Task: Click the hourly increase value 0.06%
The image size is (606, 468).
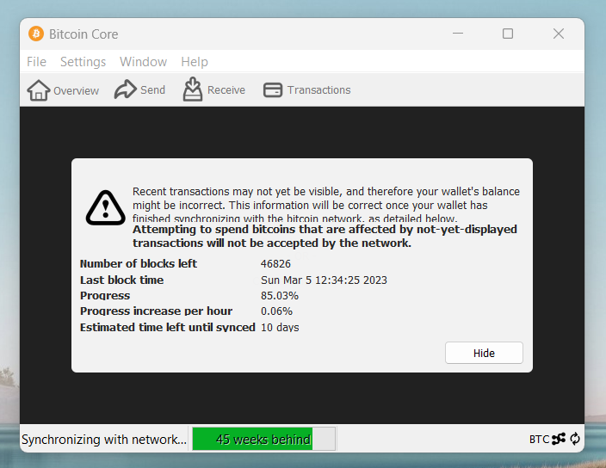Action: click(276, 311)
